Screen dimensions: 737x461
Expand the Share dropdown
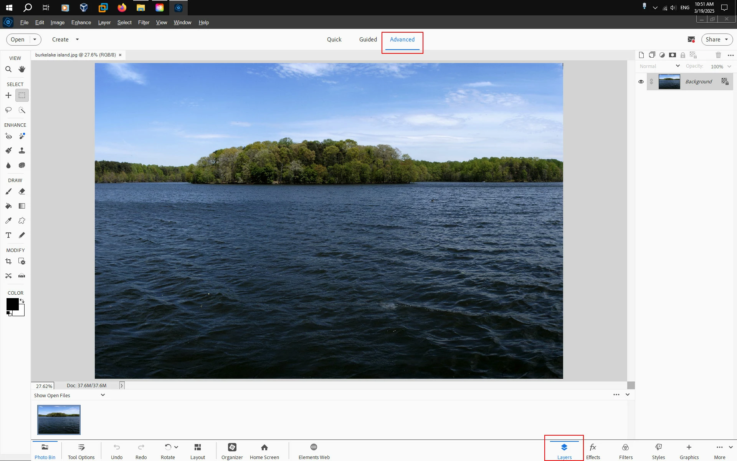pos(726,39)
